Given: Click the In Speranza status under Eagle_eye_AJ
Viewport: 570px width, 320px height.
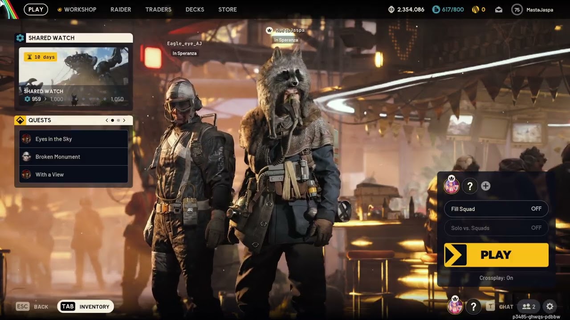Looking at the screenshot, I should tap(184, 53).
